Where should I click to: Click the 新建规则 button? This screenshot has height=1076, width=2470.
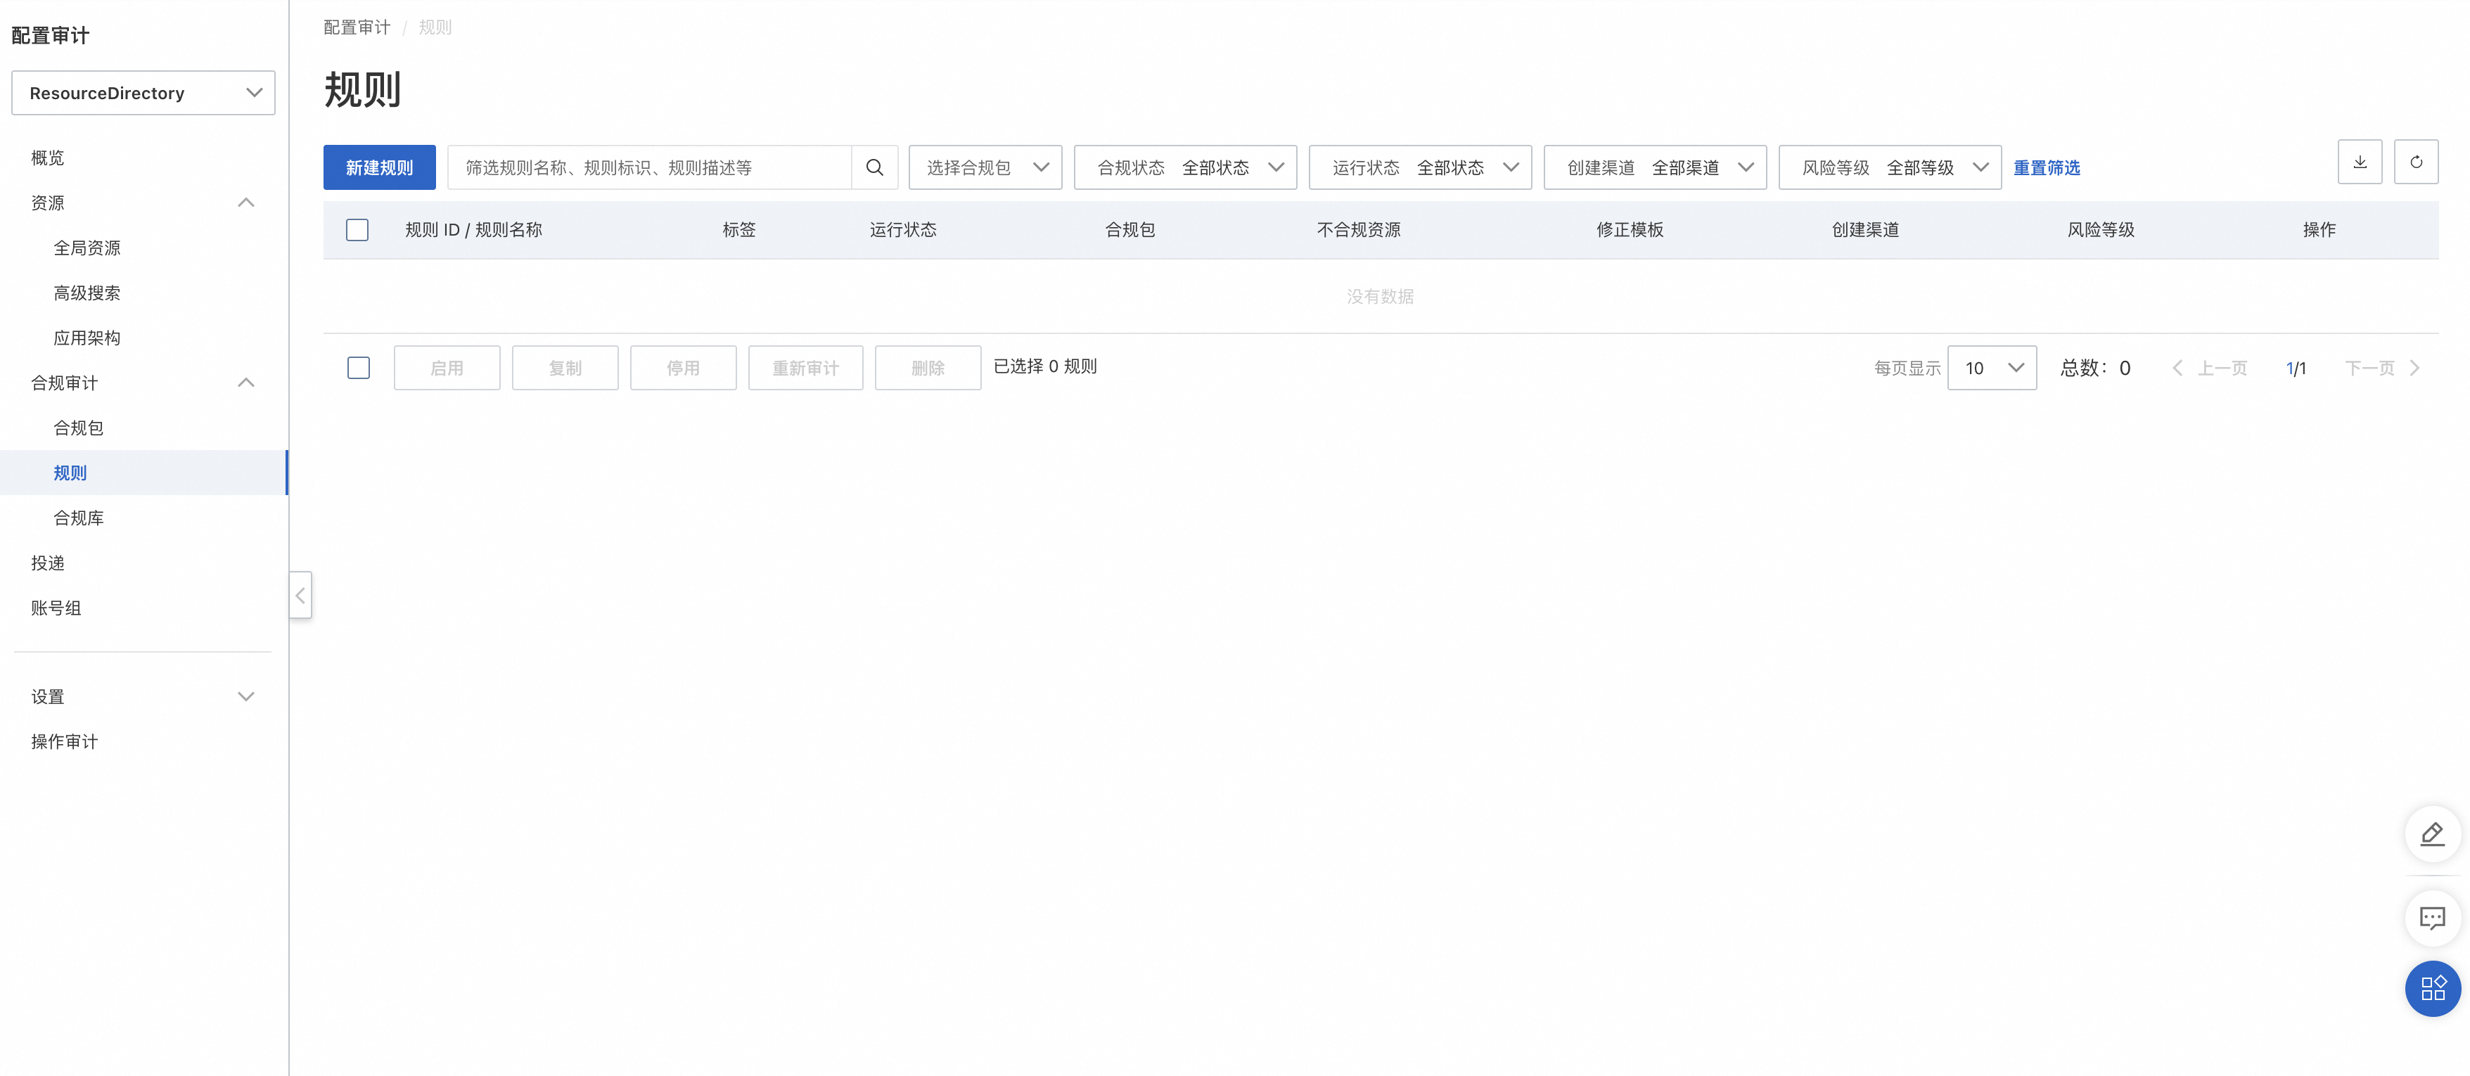click(379, 168)
